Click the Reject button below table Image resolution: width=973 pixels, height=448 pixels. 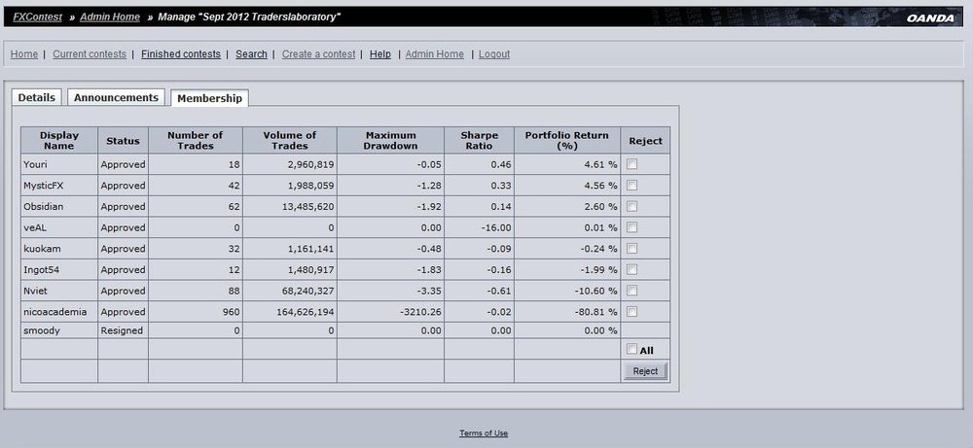[645, 371]
